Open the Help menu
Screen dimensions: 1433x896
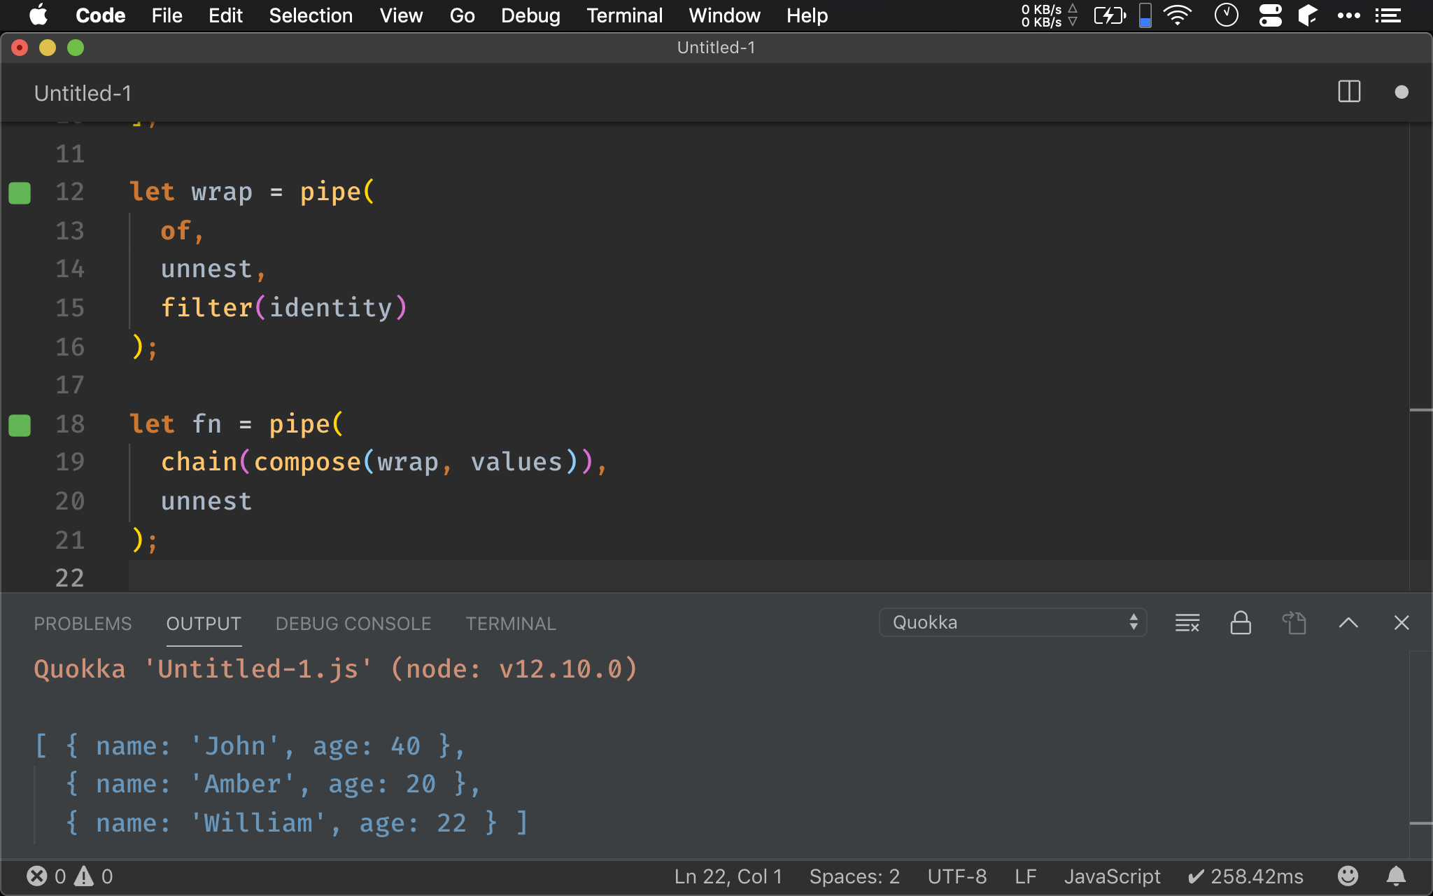tap(807, 15)
